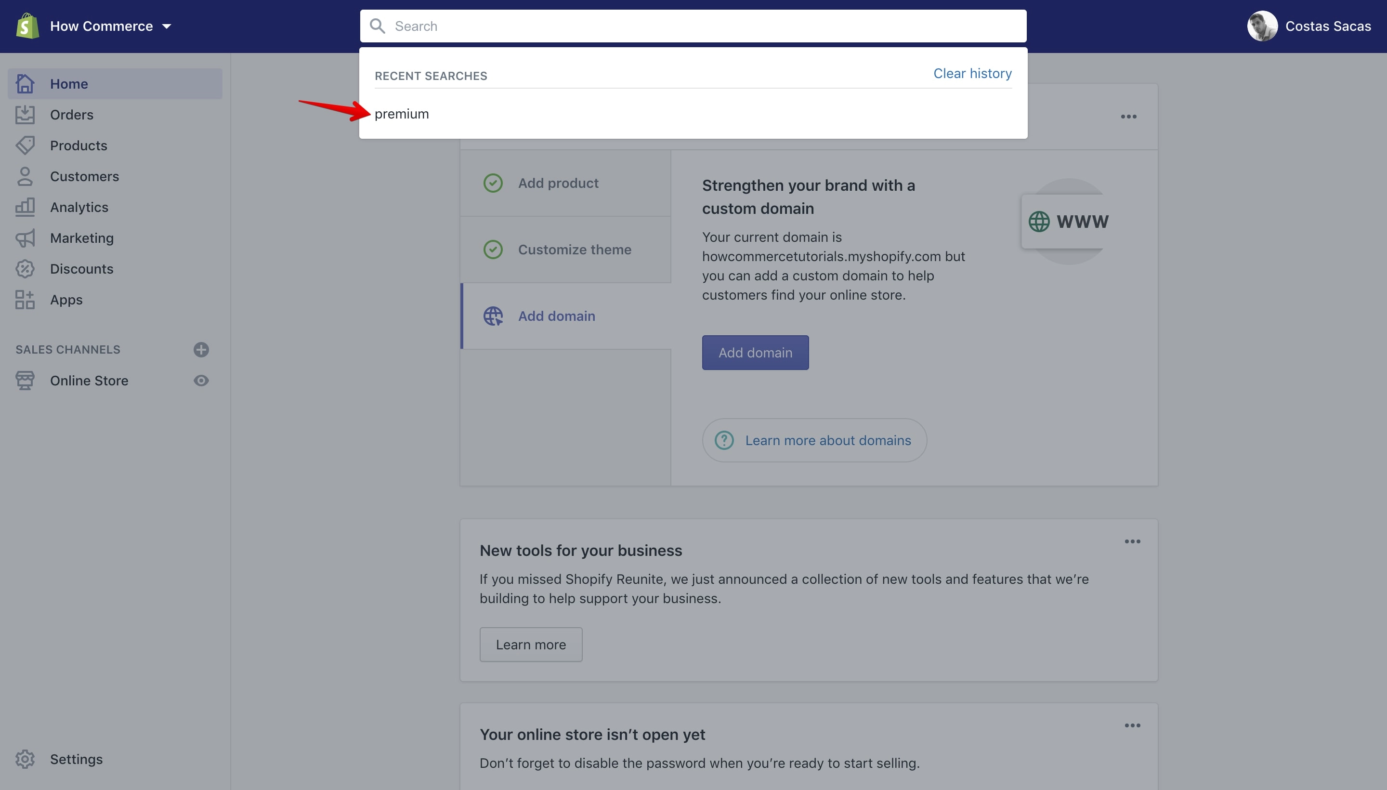Click the Orders inbox icon
This screenshot has width=1387, height=790.
point(25,115)
